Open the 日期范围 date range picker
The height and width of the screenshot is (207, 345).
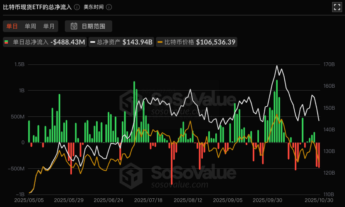pyautogui.click(x=88, y=26)
